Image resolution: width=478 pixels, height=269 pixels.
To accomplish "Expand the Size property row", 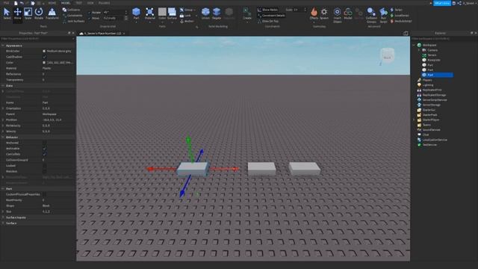I will click(3, 211).
